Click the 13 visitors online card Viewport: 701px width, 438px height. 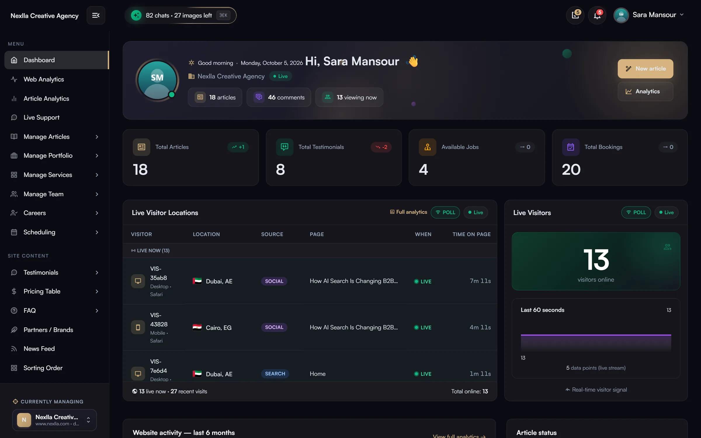pyautogui.click(x=596, y=261)
